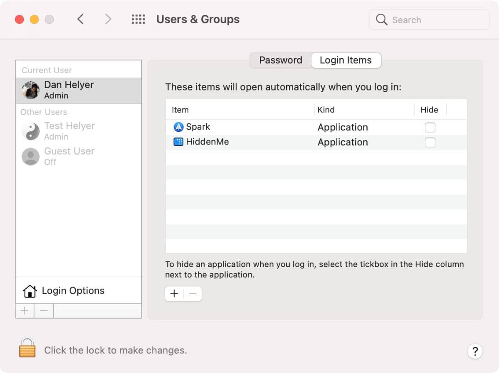
Task: Select Guest User in the sidebar
Action: (x=69, y=156)
